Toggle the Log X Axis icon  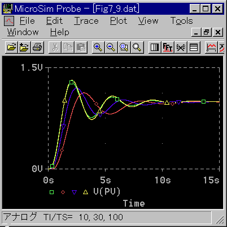(155, 47)
